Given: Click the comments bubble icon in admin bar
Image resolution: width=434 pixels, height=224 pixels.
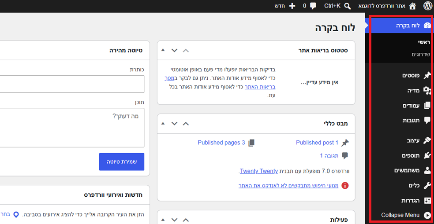Looking at the screenshot, I should [x=313, y=6].
